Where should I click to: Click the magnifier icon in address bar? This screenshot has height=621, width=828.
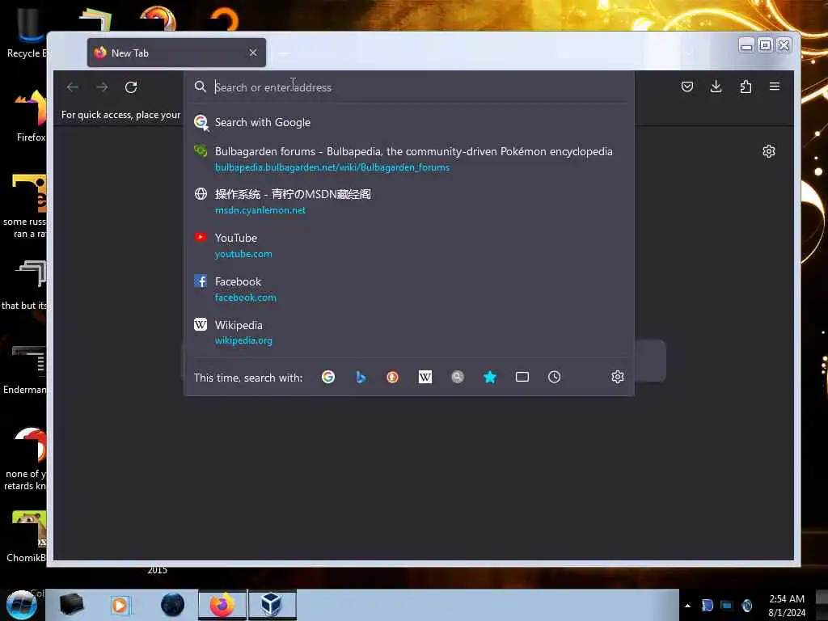(201, 87)
